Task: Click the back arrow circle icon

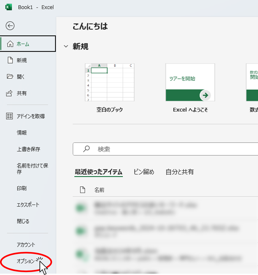Action: (10, 26)
